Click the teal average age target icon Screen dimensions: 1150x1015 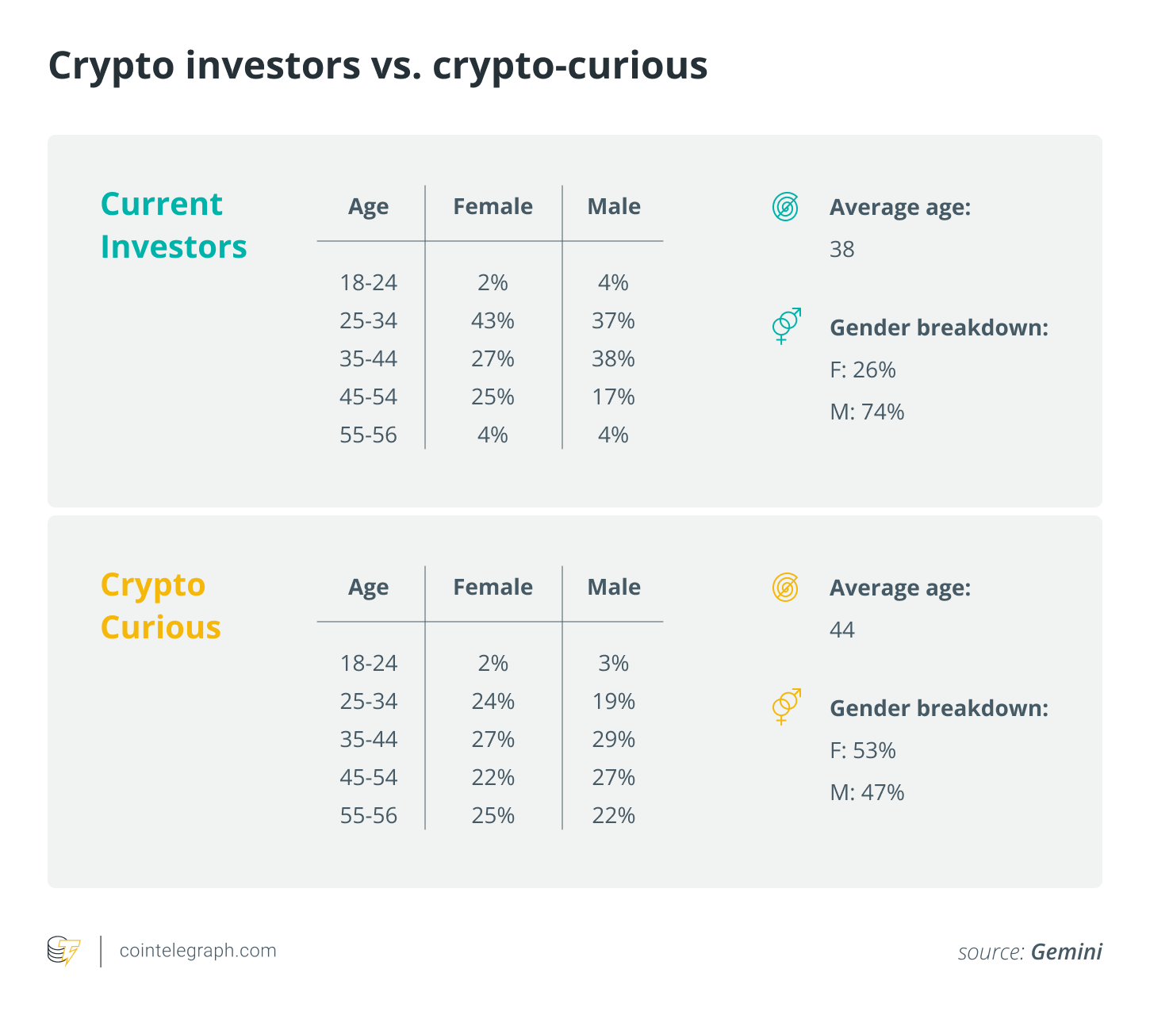[x=785, y=207]
